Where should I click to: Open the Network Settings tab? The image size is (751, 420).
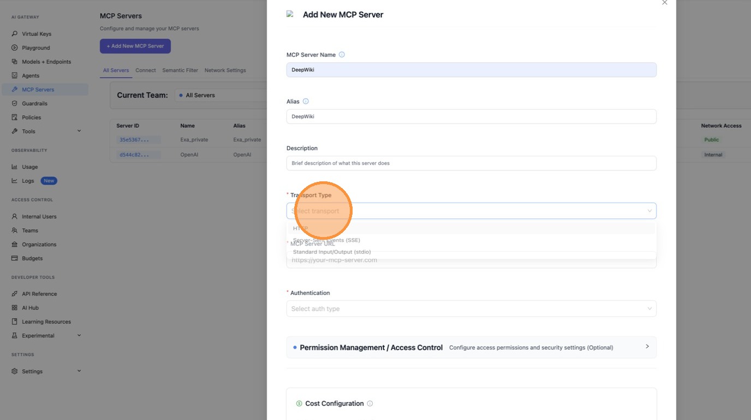pyautogui.click(x=225, y=70)
